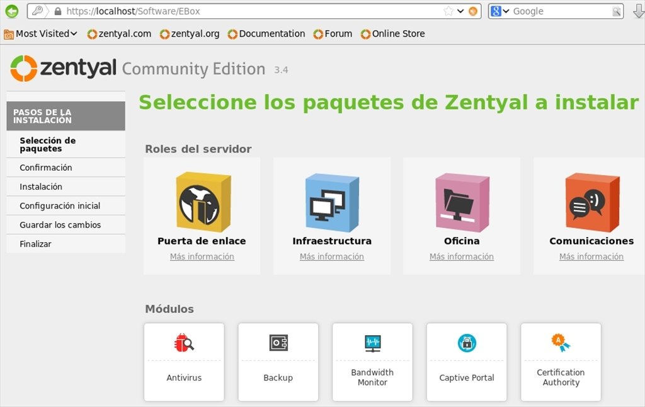Click the Most Visited folder icon
Image resolution: width=645 pixels, height=407 pixels.
pyautogui.click(x=9, y=34)
